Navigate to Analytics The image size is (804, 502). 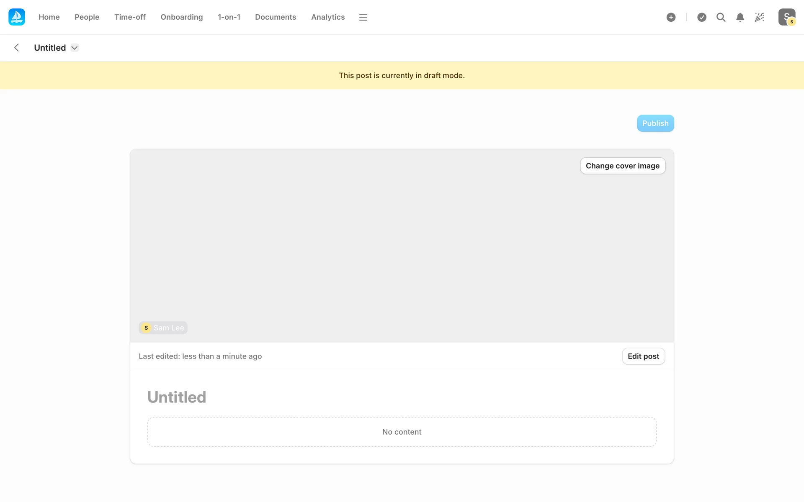click(x=327, y=17)
